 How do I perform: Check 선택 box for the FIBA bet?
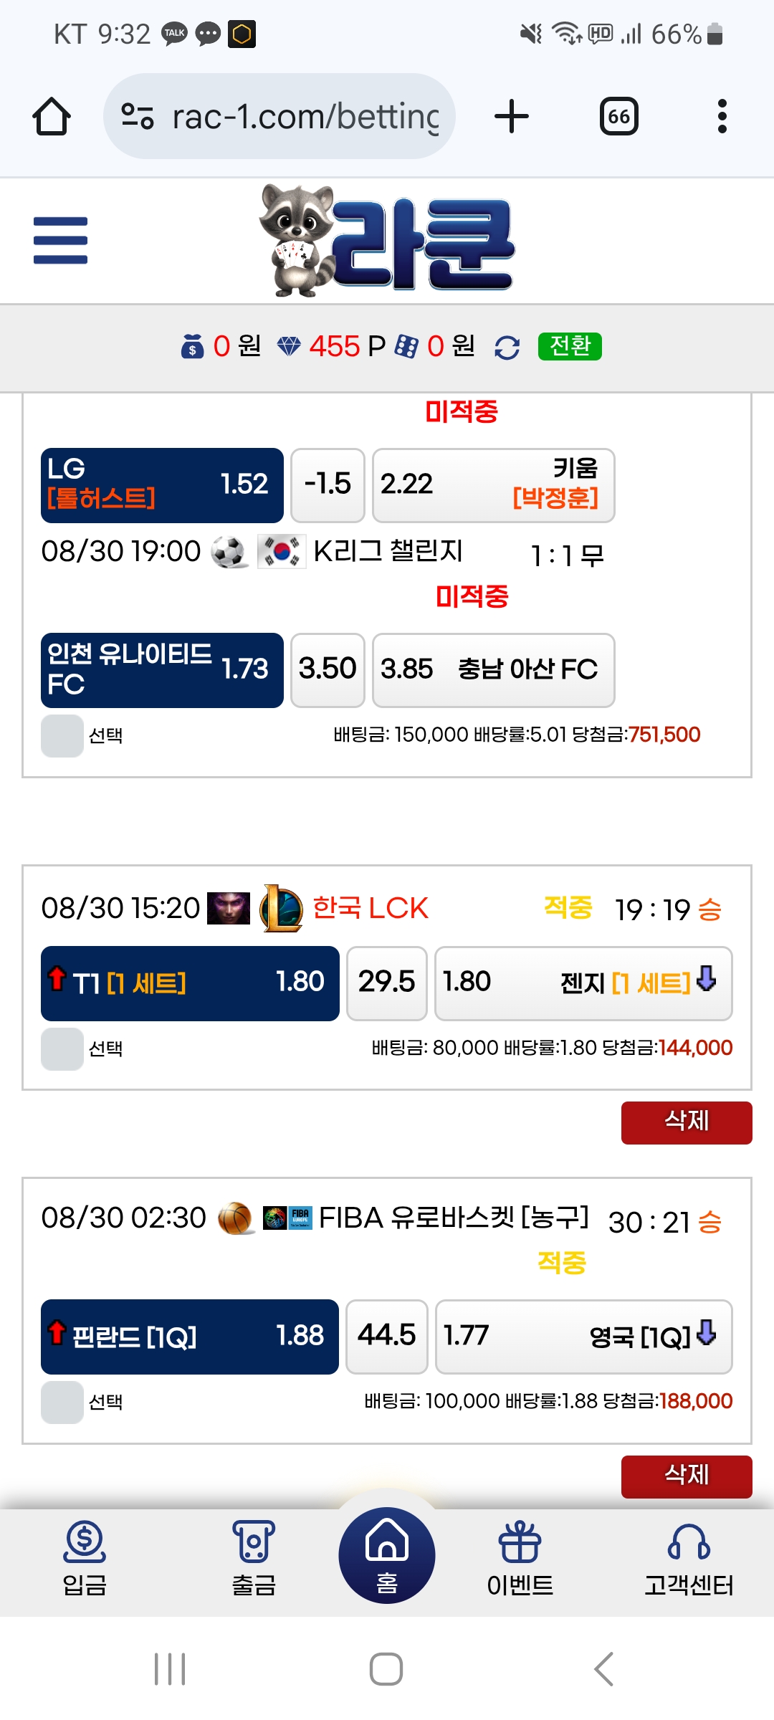(x=62, y=1403)
